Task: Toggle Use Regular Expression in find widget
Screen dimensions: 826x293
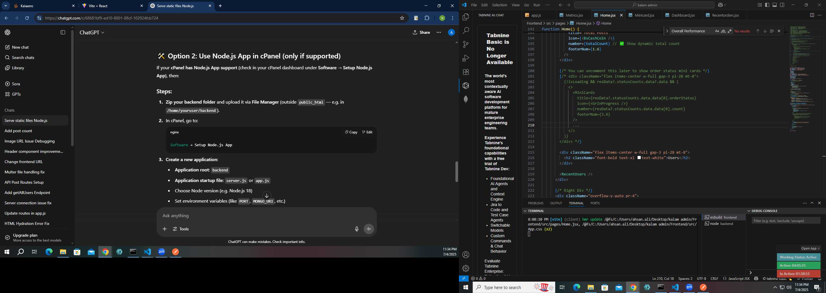Action: coord(730,31)
